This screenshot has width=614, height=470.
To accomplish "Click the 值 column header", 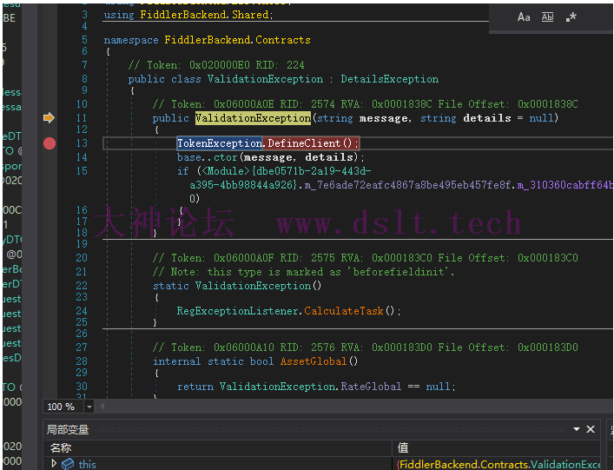I will tap(403, 447).
